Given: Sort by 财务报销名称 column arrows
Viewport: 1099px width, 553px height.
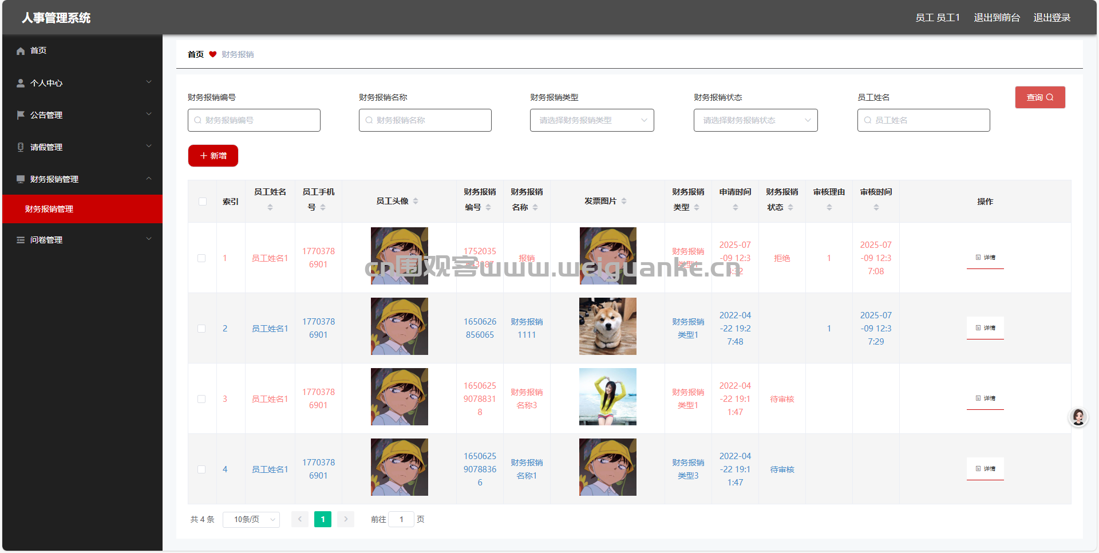Looking at the screenshot, I should click(x=535, y=207).
